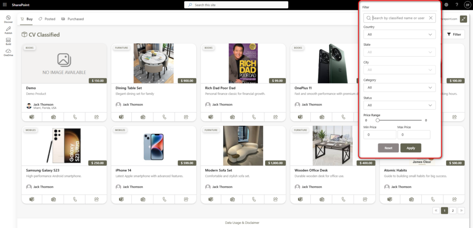This screenshot has height=228, width=473.
Task: Open the Dining Table Set product image
Action: (x=153, y=63)
